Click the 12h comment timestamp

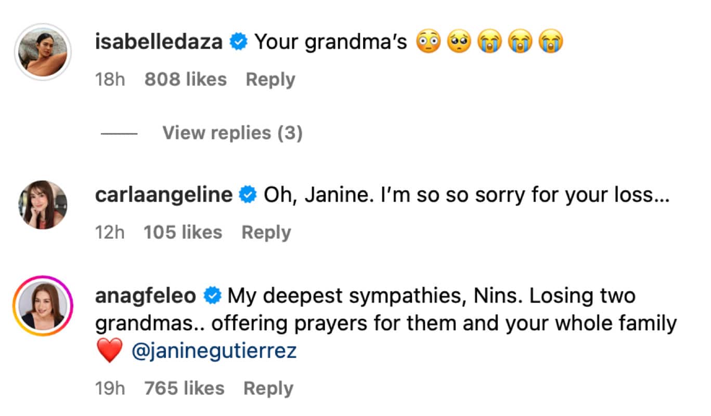110,232
